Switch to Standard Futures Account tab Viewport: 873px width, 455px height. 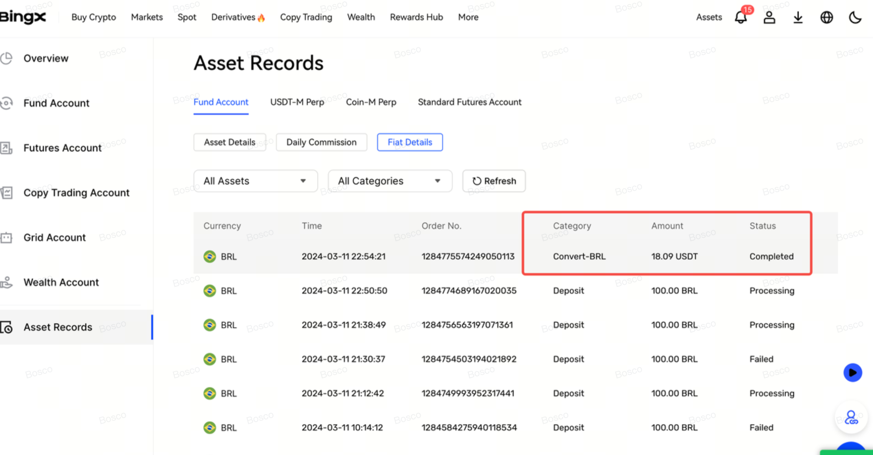coord(469,102)
